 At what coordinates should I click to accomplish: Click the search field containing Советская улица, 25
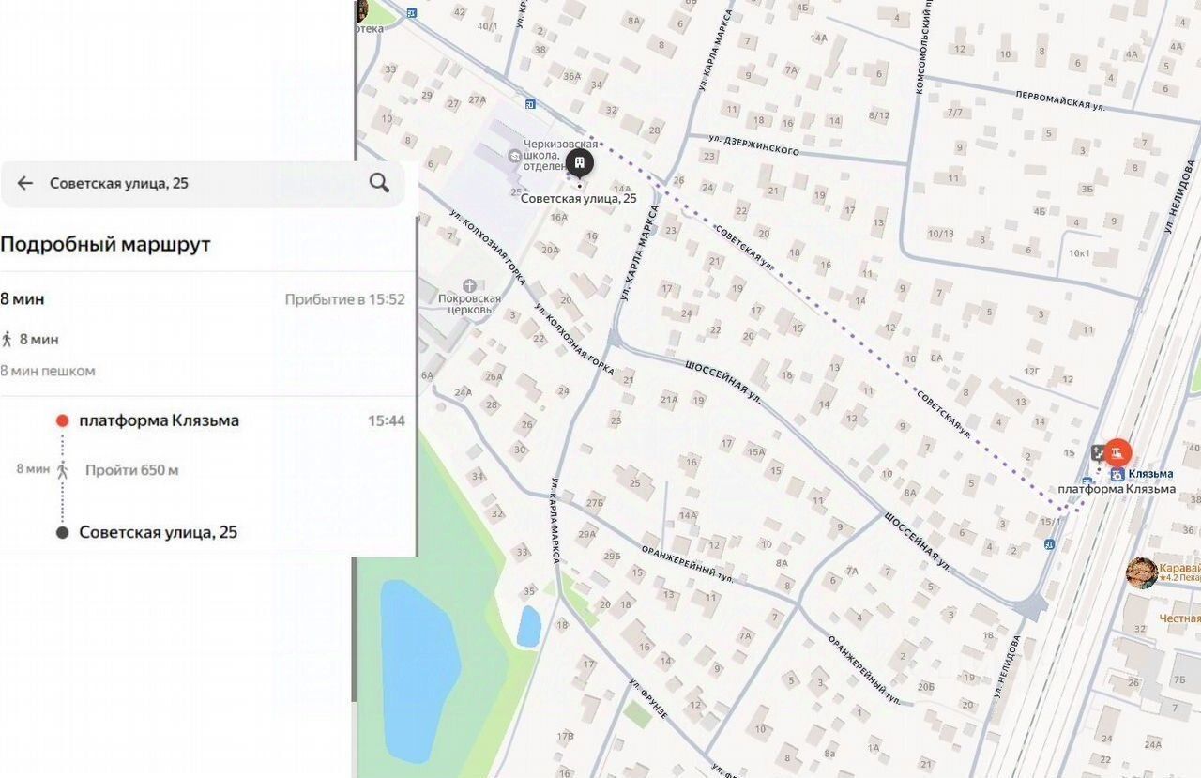click(x=203, y=183)
